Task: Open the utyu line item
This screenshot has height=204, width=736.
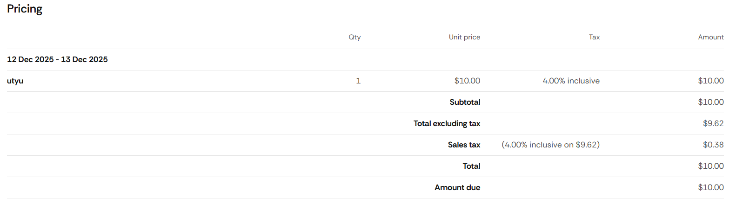Action: (x=15, y=81)
